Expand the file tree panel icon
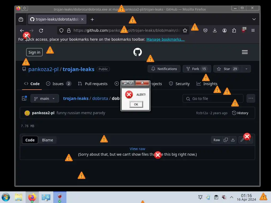This screenshot has height=203, width=271. (24, 98)
